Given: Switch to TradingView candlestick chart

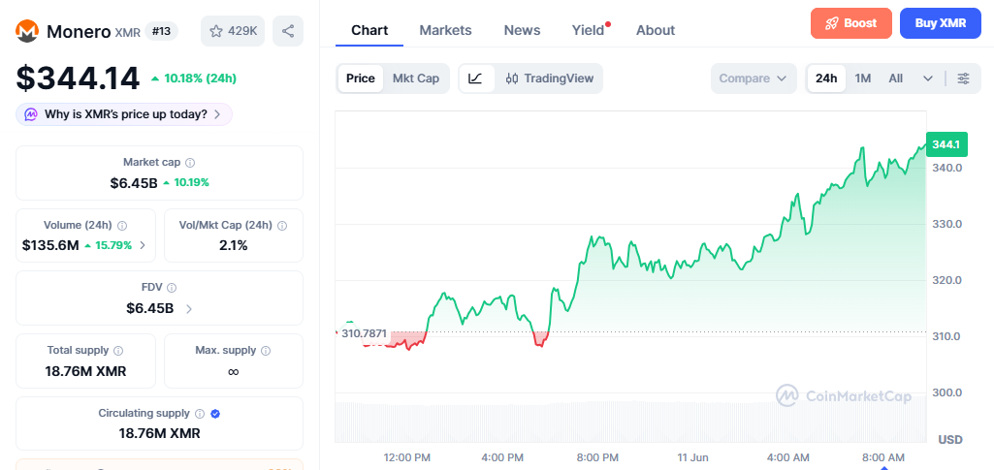Looking at the screenshot, I should pyautogui.click(x=550, y=78).
